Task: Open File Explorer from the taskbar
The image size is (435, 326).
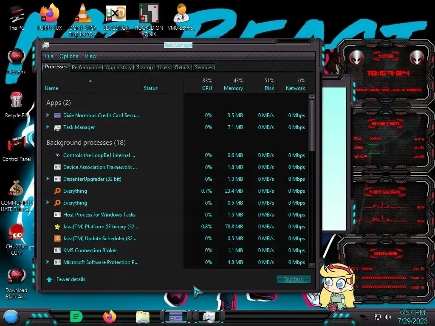Action: 143,317
